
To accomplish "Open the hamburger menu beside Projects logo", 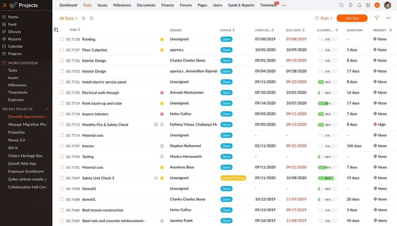I will (x=4, y=5).
